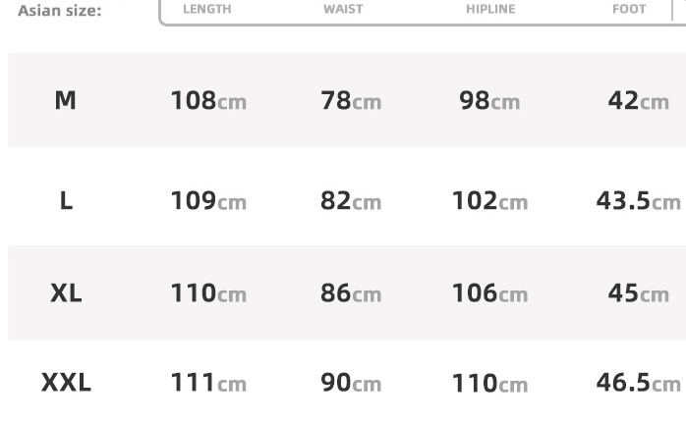Click the 42cm foot value
This screenshot has height=423, width=686.
[x=638, y=100]
